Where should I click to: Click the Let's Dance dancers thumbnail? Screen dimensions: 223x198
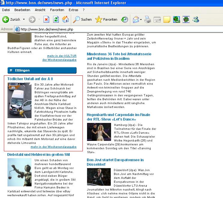pos(99,132)
